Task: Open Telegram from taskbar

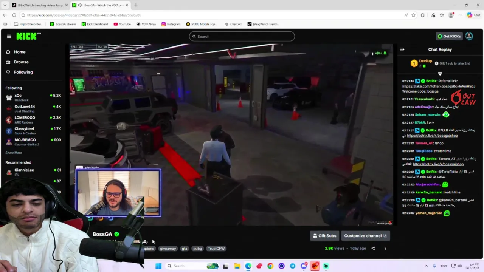Action: pos(293,266)
